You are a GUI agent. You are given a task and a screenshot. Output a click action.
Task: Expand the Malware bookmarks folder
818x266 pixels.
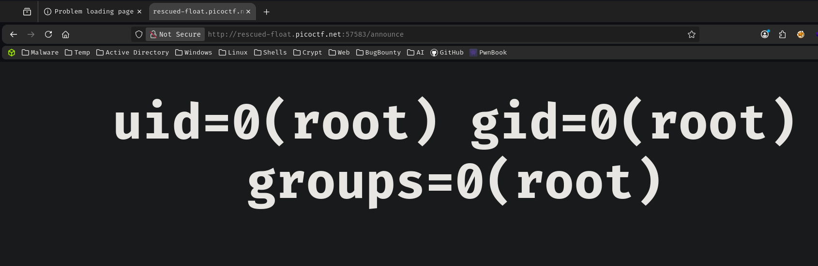point(40,53)
